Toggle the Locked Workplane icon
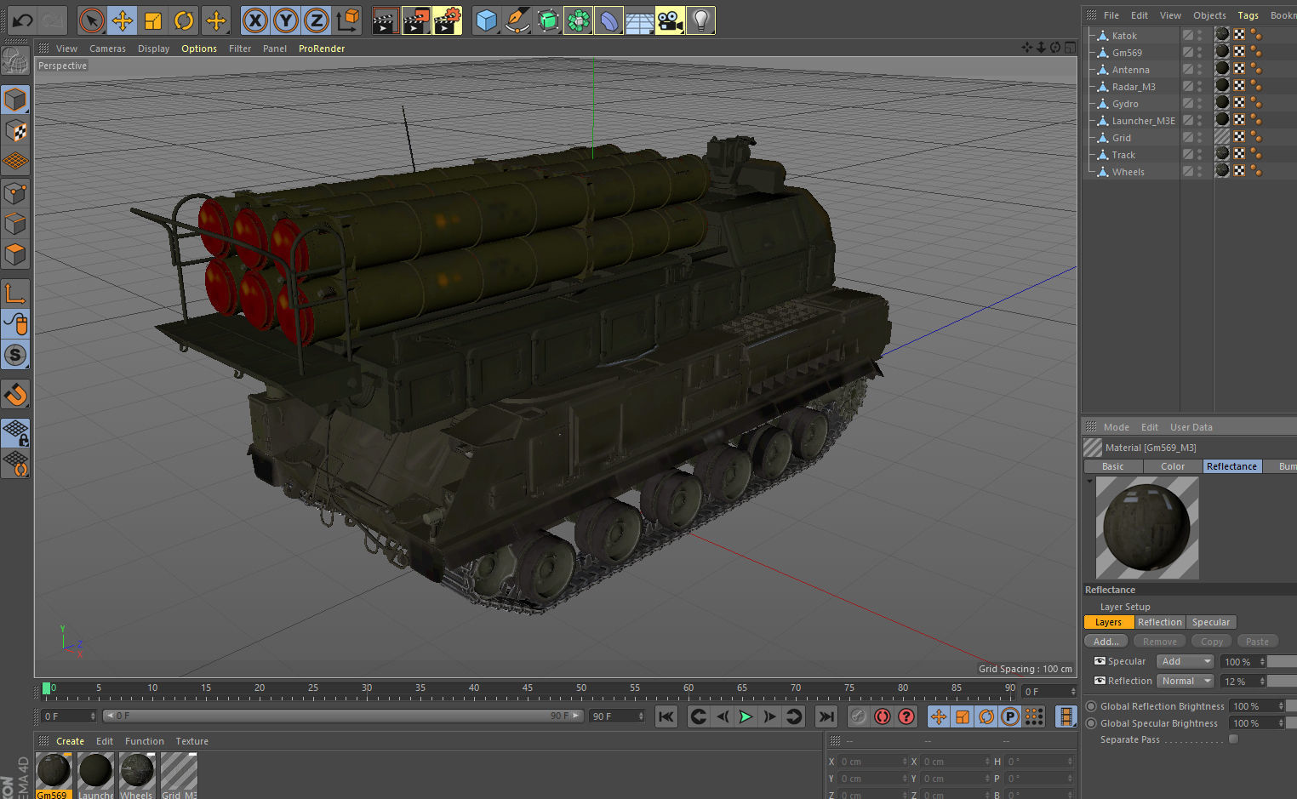Image resolution: width=1297 pixels, height=799 pixels. [15, 432]
